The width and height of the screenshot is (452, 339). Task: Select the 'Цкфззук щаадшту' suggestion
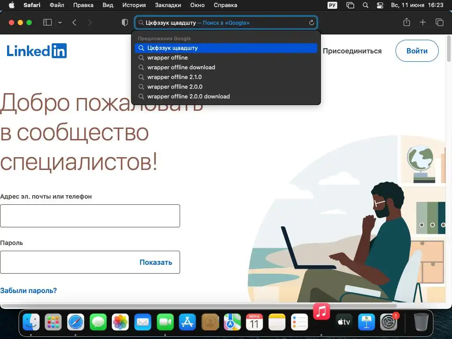[226, 48]
